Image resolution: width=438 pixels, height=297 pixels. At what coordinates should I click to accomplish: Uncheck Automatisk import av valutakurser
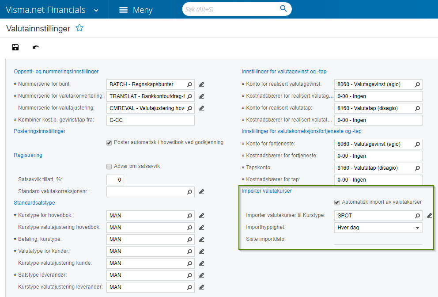point(337,202)
